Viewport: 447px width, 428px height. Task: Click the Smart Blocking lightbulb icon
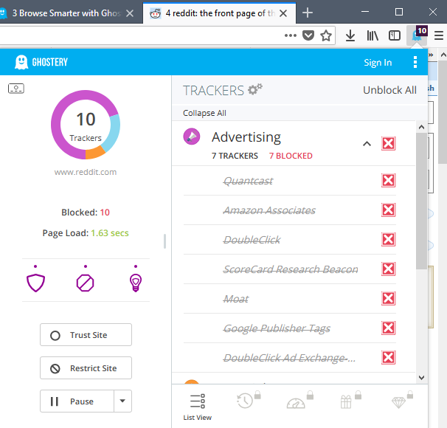(x=136, y=282)
